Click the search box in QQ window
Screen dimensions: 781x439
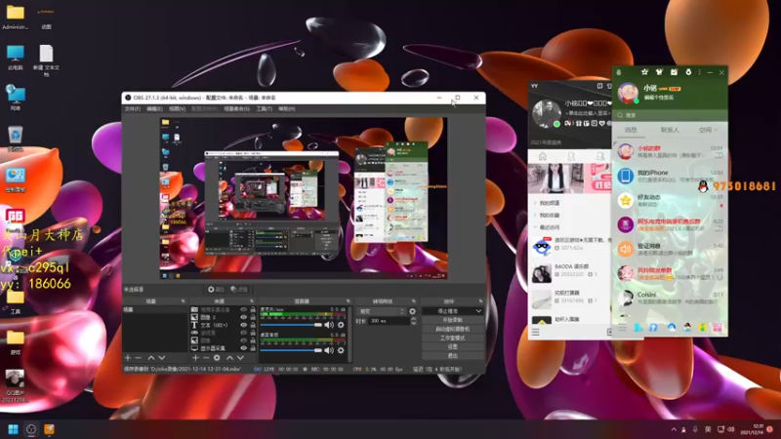click(670, 115)
